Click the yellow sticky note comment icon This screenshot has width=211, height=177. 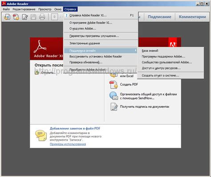pos(41,135)
